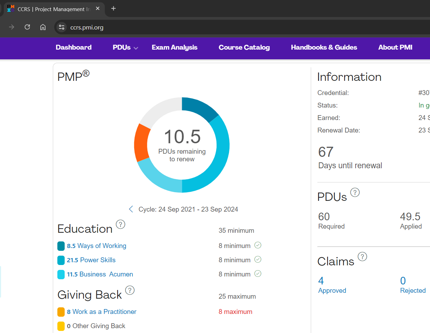Go to browser home page
The image size is (430, 333).
[43, 27]
